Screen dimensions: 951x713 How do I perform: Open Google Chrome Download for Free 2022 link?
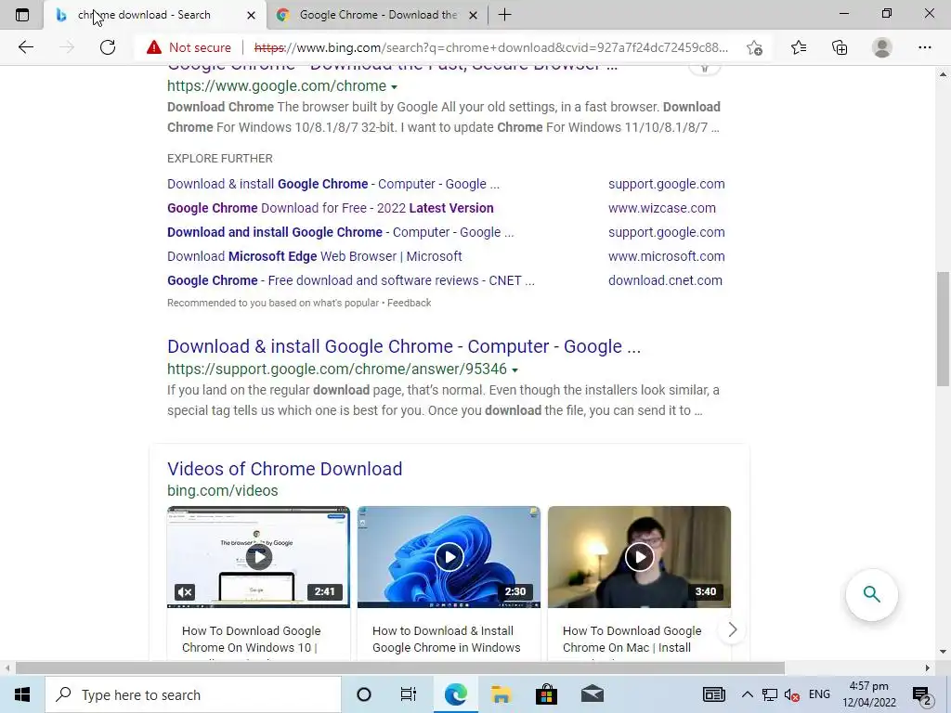331,208
